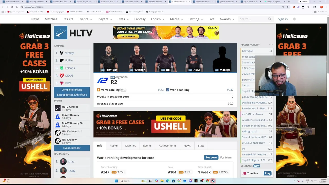Open File Explorer from the taskbar
Screen dimensions: 329x185
pos(162,181)
